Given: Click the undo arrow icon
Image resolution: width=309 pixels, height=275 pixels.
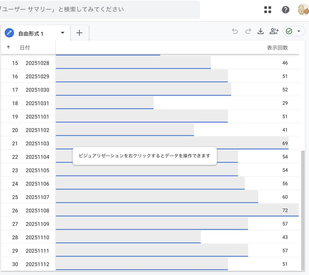Looking at the screenshot, I should click(x=235, y=31).
